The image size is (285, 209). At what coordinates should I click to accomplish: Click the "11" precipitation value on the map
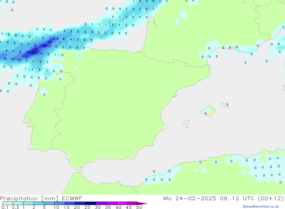click(x=41, y=54)
